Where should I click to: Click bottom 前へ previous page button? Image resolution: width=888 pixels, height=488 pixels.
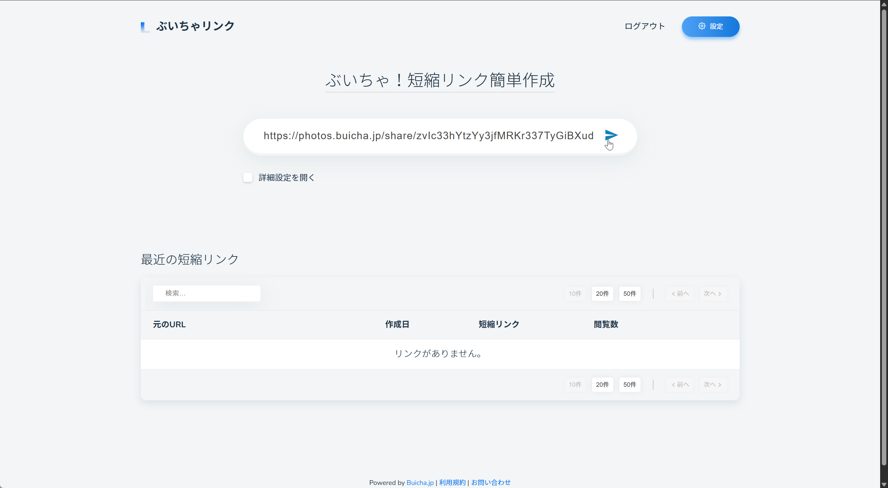tap(680, 384)
